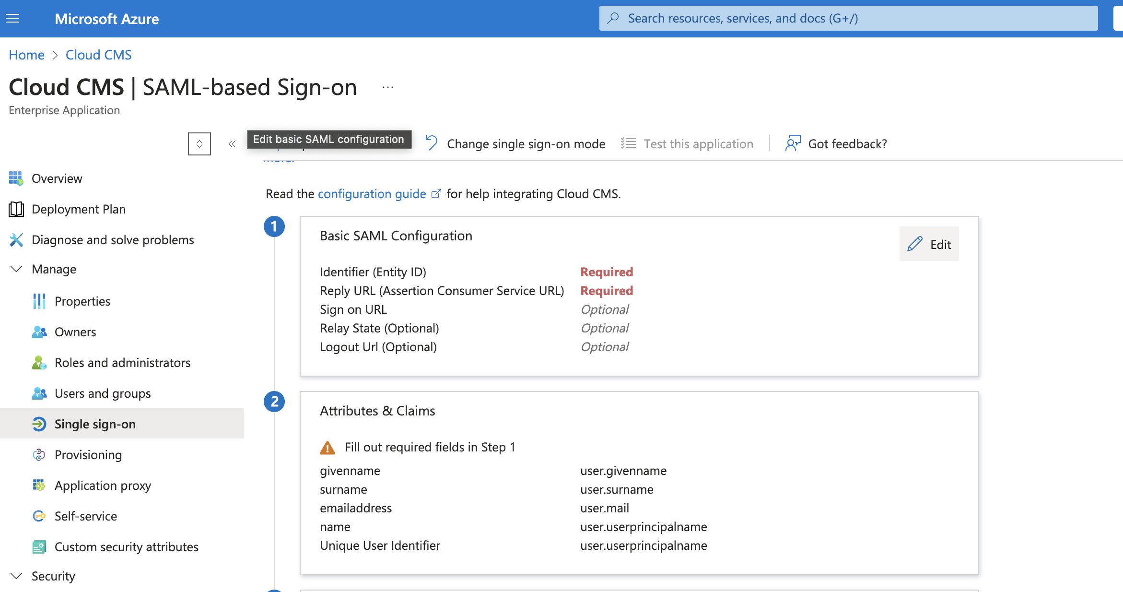Click the warning triangle icon in Attributes & Claims
Viewport: 1123px width, 592px height.
click(328, 448)
